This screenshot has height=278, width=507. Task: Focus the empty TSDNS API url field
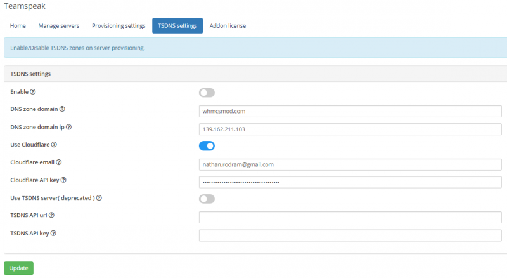[350, 218]
